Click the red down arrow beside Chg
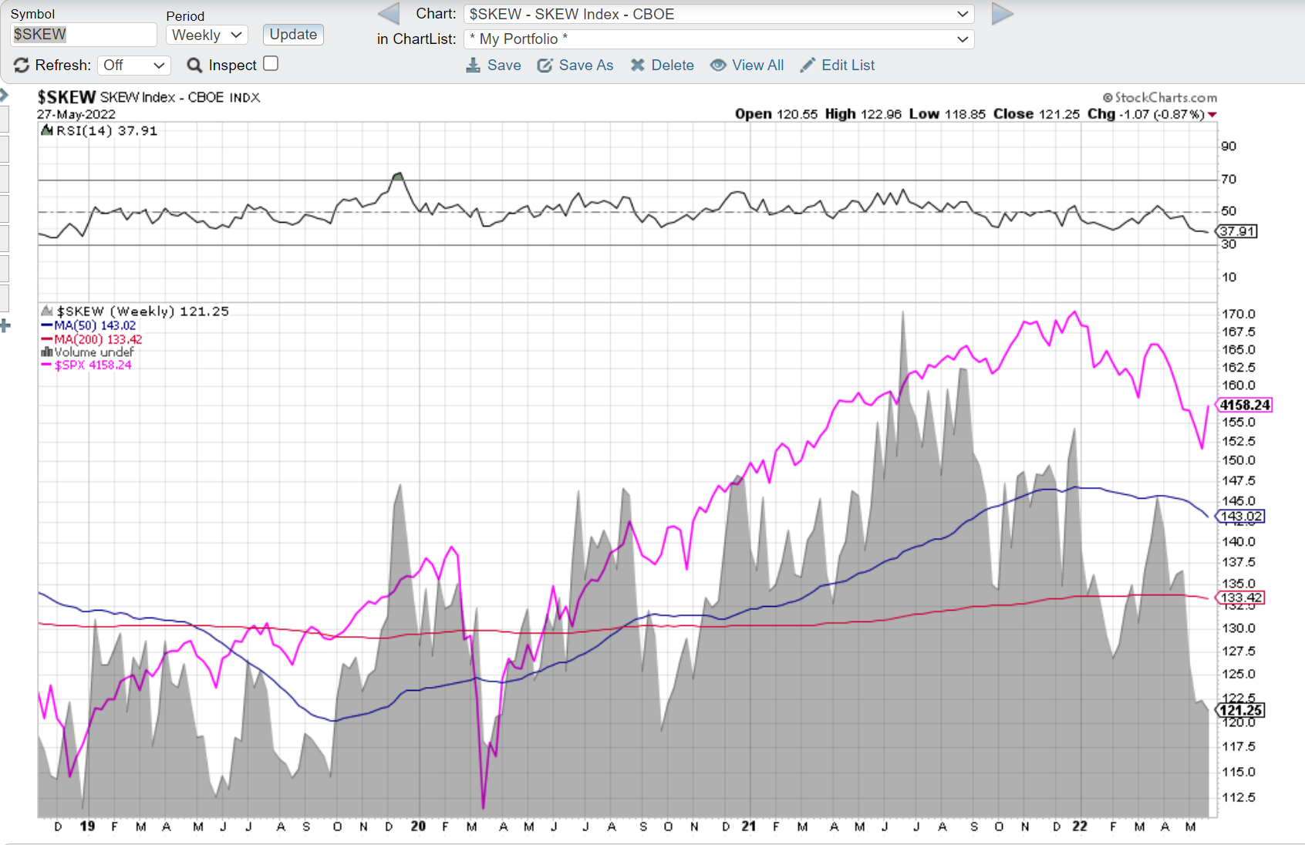Image resolution: width=1305 pixels, height=845 pixels. click(1212, 115)
